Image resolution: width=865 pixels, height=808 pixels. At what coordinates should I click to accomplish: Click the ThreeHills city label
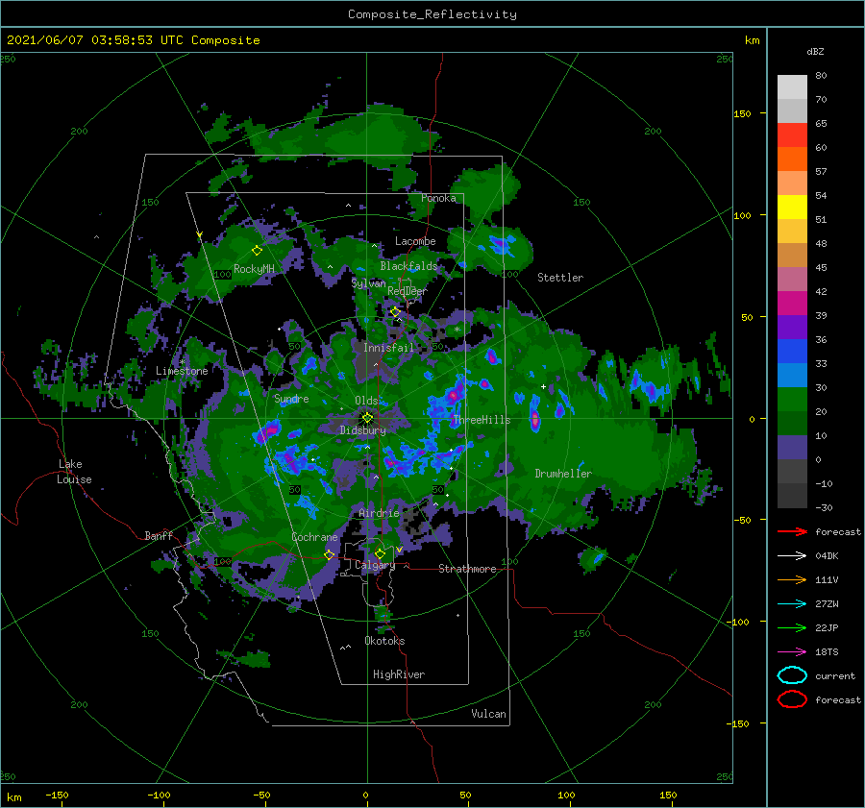pos(482,420)
